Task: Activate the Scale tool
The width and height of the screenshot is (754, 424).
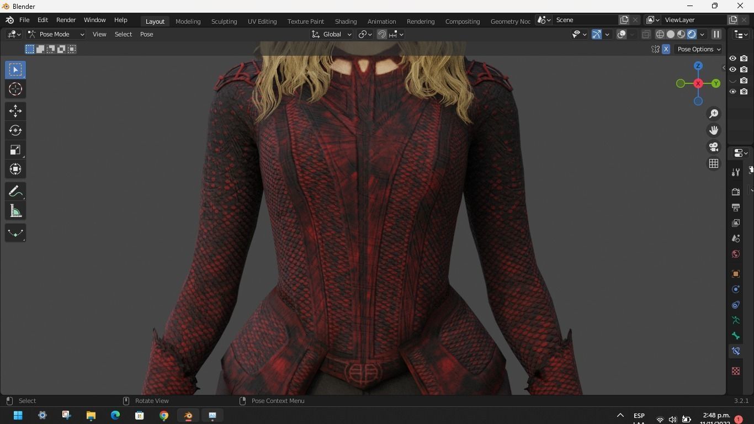Action: [x=15, y=150]
